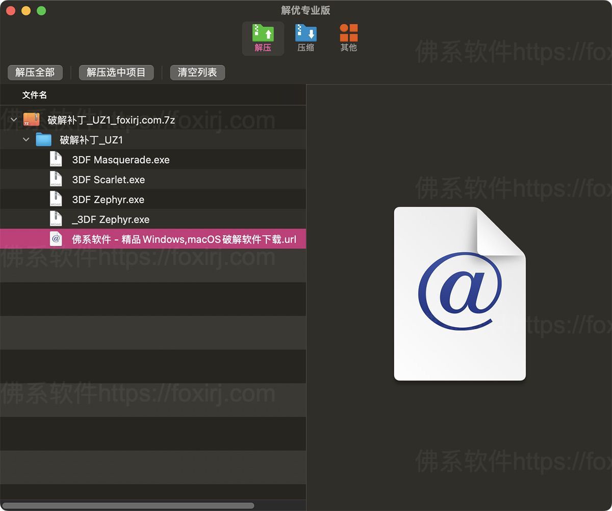Select the _3DF Zephyr.exe entry
This screenshot has height=511, width=612.
tap(111, 220)
